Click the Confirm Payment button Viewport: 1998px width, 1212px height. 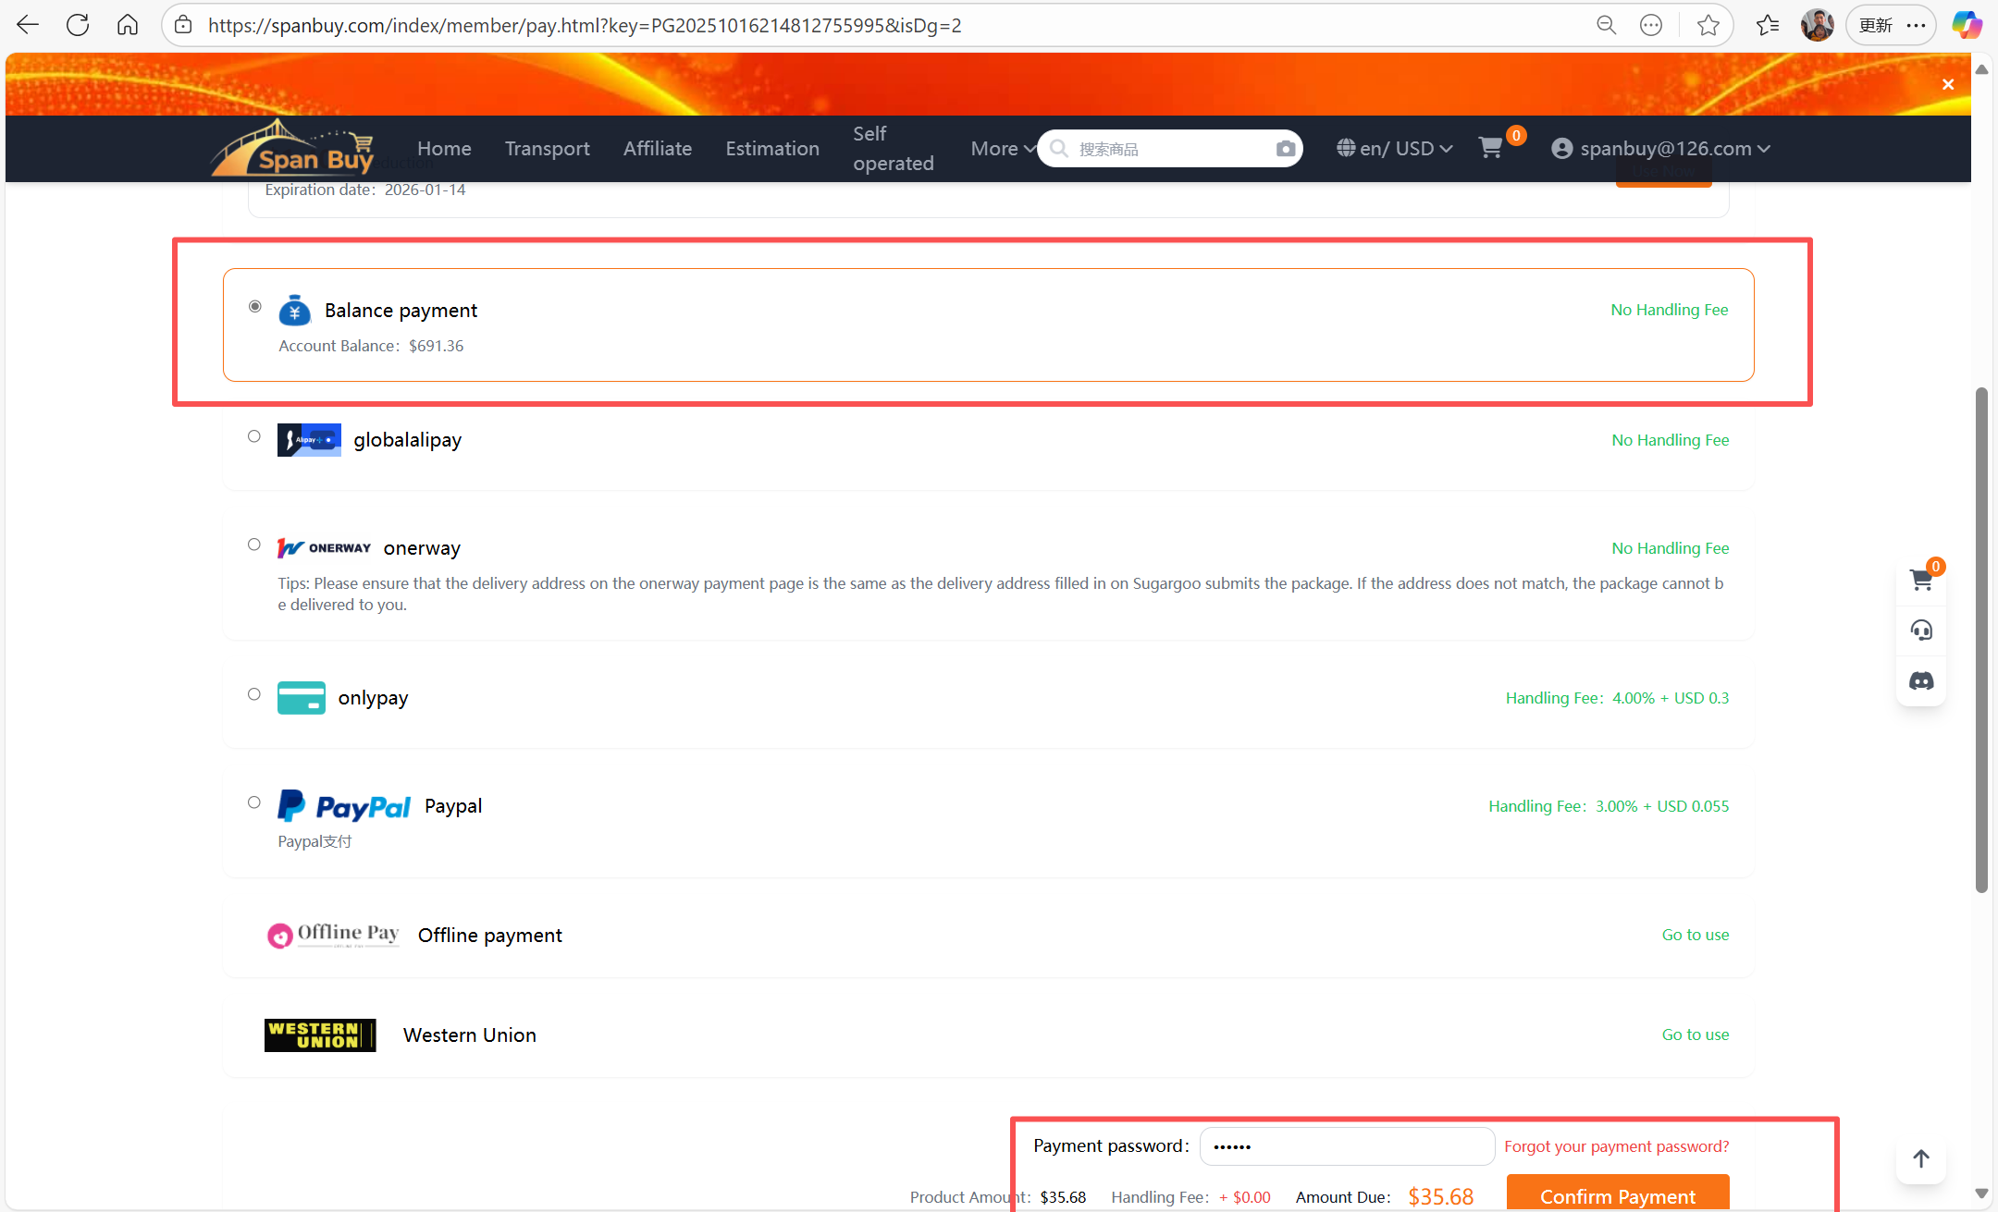1617,1195
